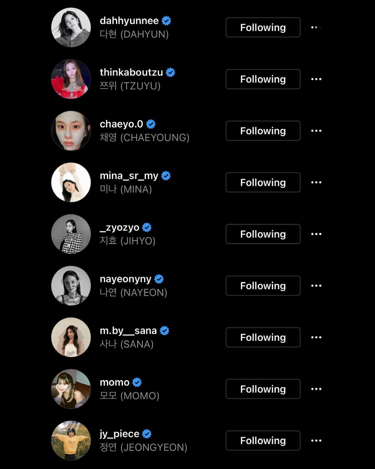Screen dimensions: 375x469
Task: Open three-dot menu for mina_sr_my
Action: 316,182
